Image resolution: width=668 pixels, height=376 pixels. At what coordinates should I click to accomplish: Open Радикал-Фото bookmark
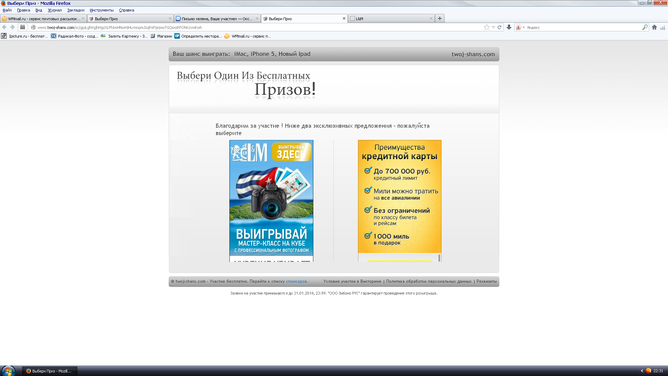[74, 36]
